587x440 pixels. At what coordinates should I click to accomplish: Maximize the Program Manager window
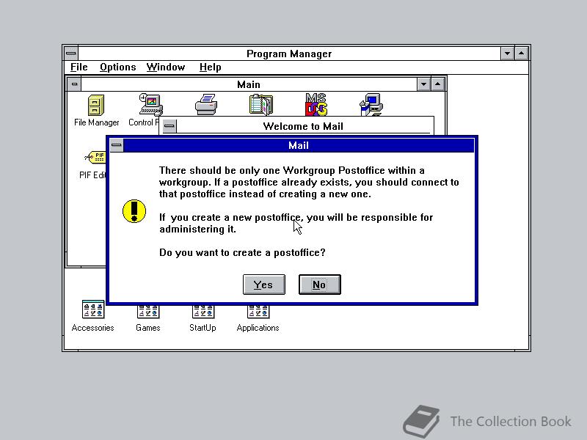click(x=522, y=54)
